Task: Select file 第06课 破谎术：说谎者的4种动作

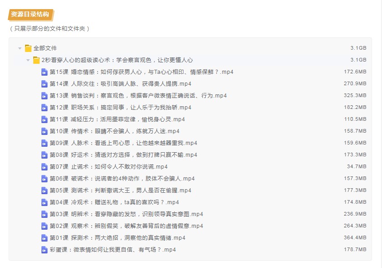Action: tap(122, 179)
